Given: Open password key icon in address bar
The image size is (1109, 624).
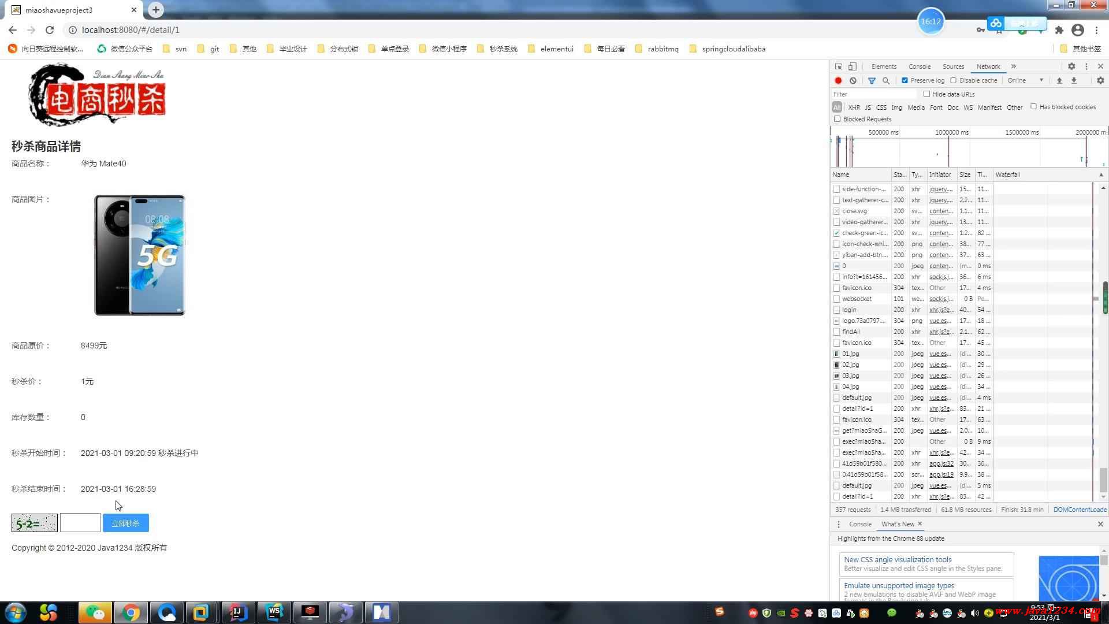Looking at the screenshot, I should [980, 30].
